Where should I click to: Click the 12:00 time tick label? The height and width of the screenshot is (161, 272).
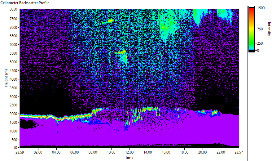coord(129,152)
